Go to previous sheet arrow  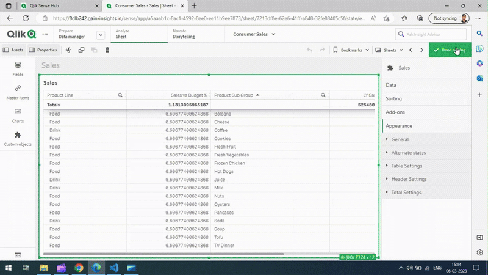point(411,50)
